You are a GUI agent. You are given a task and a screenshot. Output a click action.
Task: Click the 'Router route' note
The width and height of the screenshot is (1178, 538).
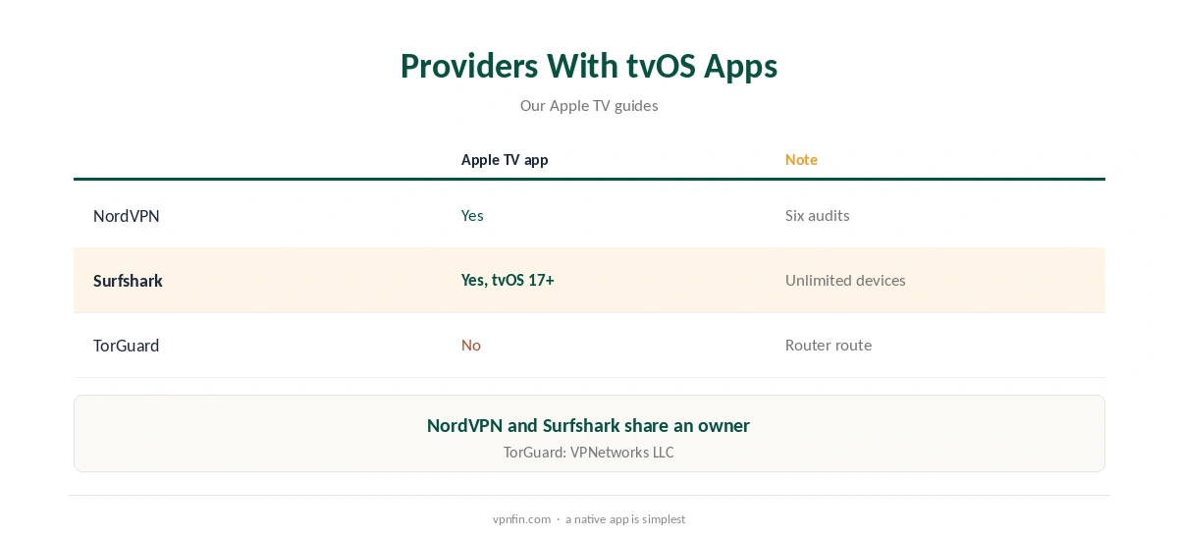tap(829, 345)
